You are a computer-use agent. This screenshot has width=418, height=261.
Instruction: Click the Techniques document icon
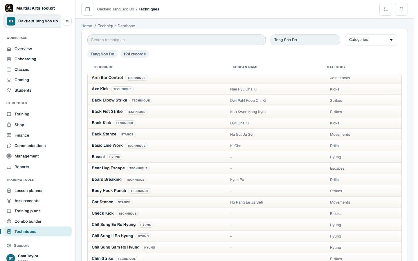click(9, 231)
